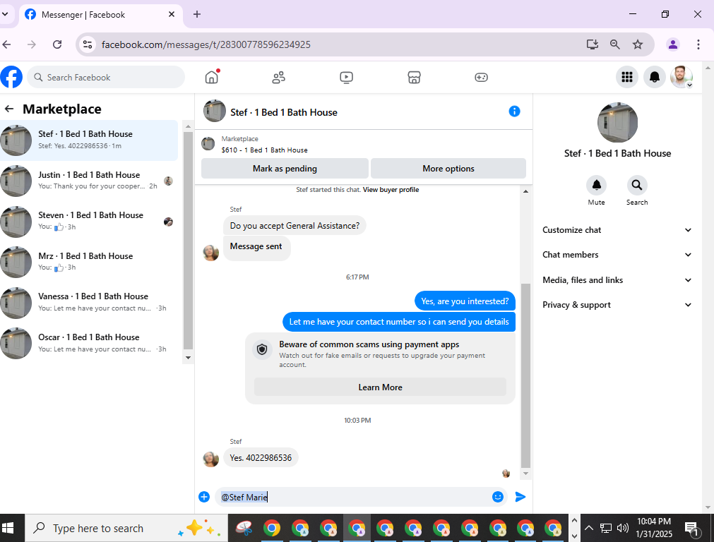Open the $610 - 1 Bed 1 Bath House listing
714x542 pixels.
click(x=265, y=150)
